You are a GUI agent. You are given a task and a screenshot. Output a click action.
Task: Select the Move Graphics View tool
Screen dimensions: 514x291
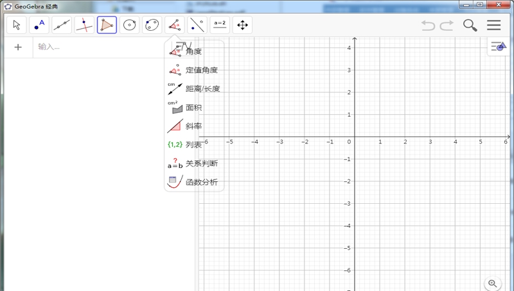(x=243, y=25)
